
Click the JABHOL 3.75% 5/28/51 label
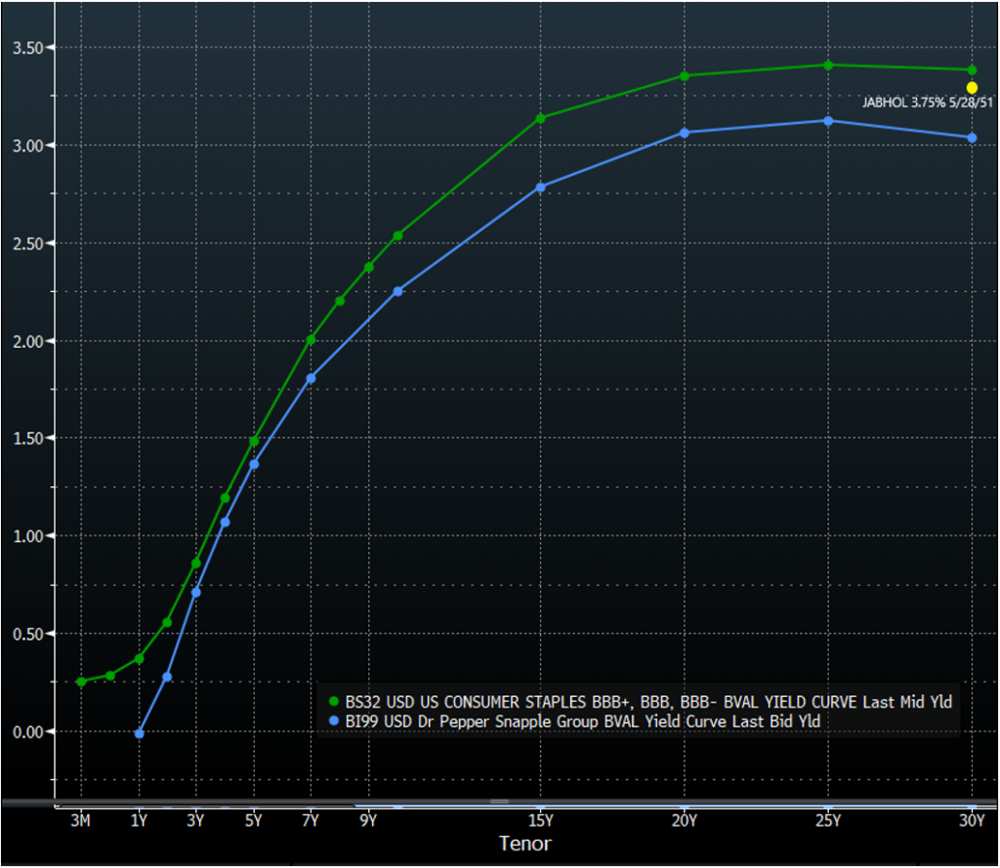(x=927, y=102)
